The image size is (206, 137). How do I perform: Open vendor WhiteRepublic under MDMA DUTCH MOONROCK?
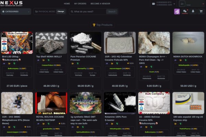tap(184, 65)
